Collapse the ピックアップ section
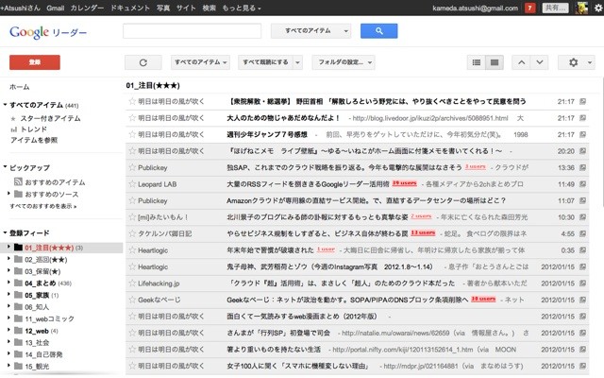This screenshot has width=604, height=378. [x=5, y=167]
